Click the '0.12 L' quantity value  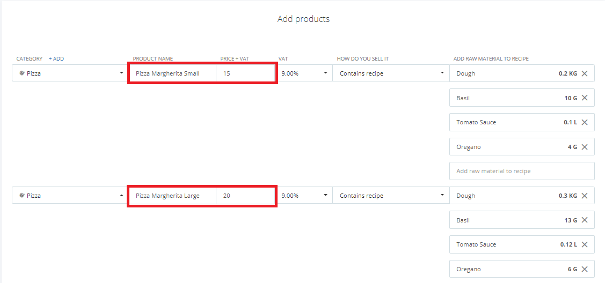tap(568, 244)
